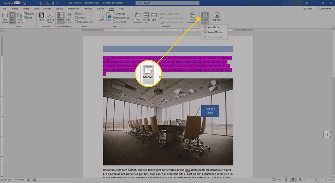The width and height of the screenshot is (335, 183).
Task: Click the Share button
Action: (308, 8)
